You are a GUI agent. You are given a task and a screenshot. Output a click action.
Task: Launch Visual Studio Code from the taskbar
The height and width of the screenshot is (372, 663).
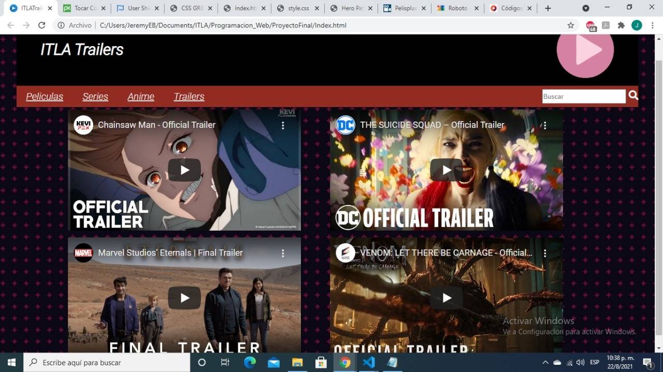point(369,362)
